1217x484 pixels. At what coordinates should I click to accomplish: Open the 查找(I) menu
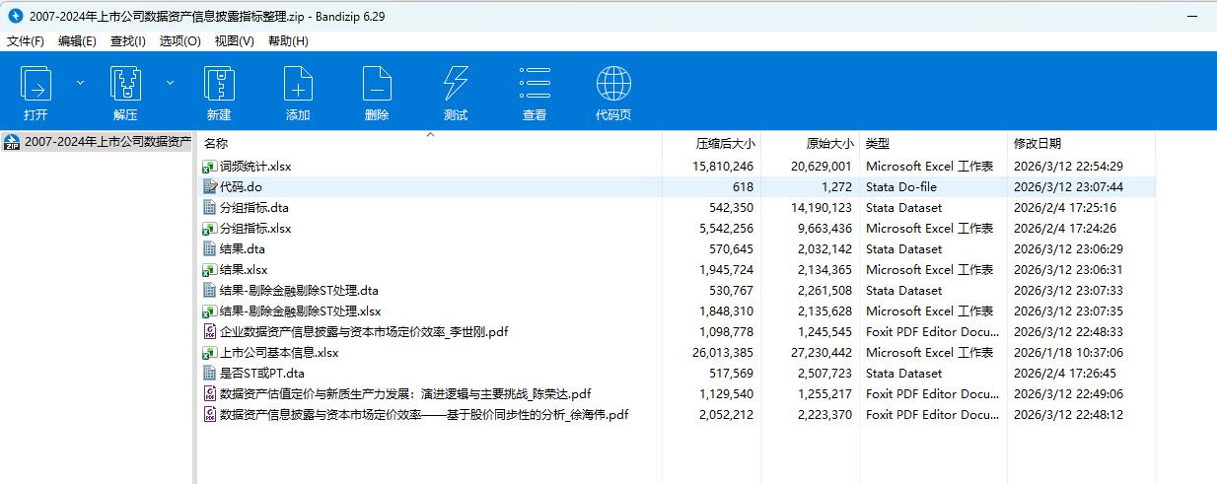(128, 41)
